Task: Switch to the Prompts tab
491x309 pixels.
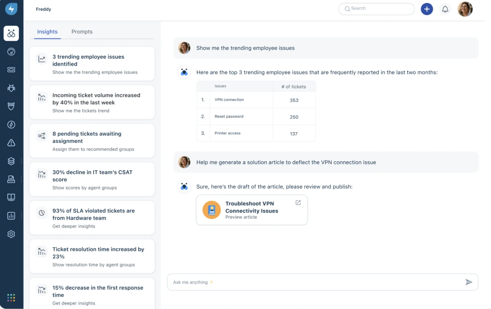Action: 82,31
